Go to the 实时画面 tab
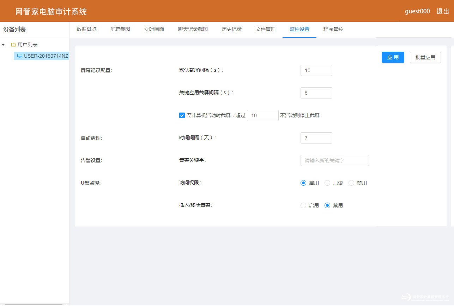454x306 pixels. [x=154, y=29]
